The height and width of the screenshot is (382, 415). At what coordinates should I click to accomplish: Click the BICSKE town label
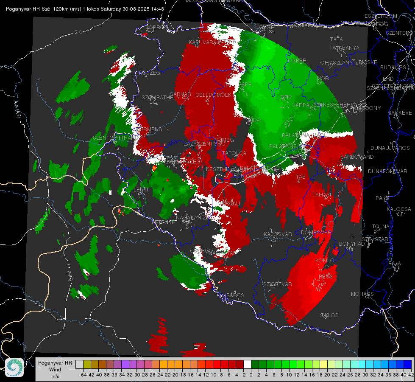(x=368, y=62)
